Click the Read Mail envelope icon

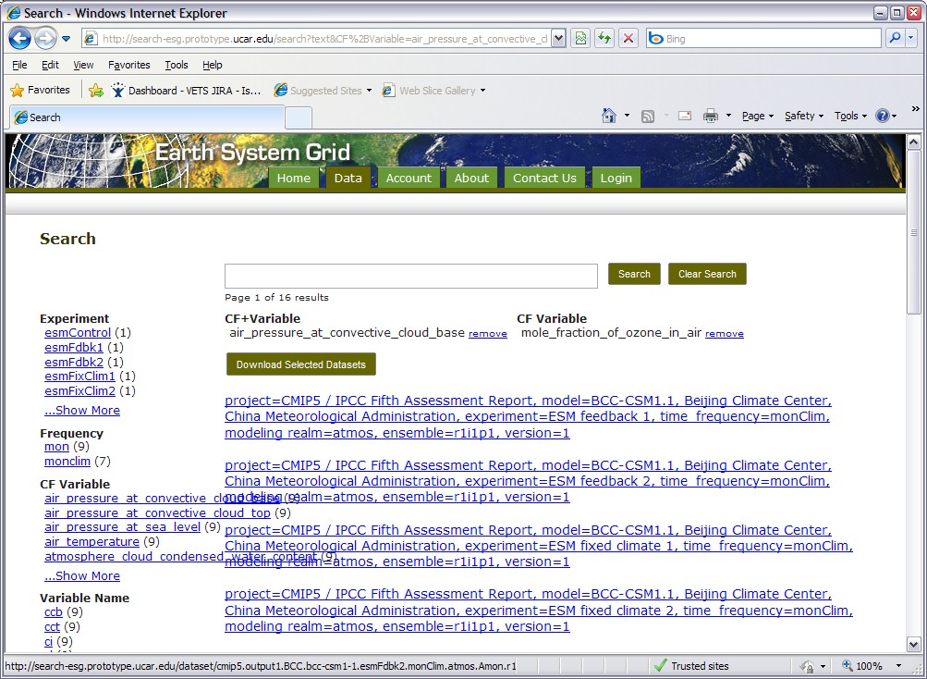685,116
